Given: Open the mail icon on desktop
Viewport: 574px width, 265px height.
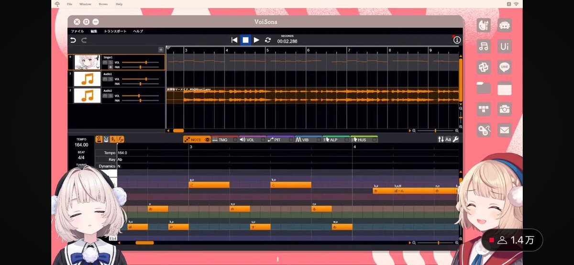Looking at the screenshot, I should click(x=505, y=130).
